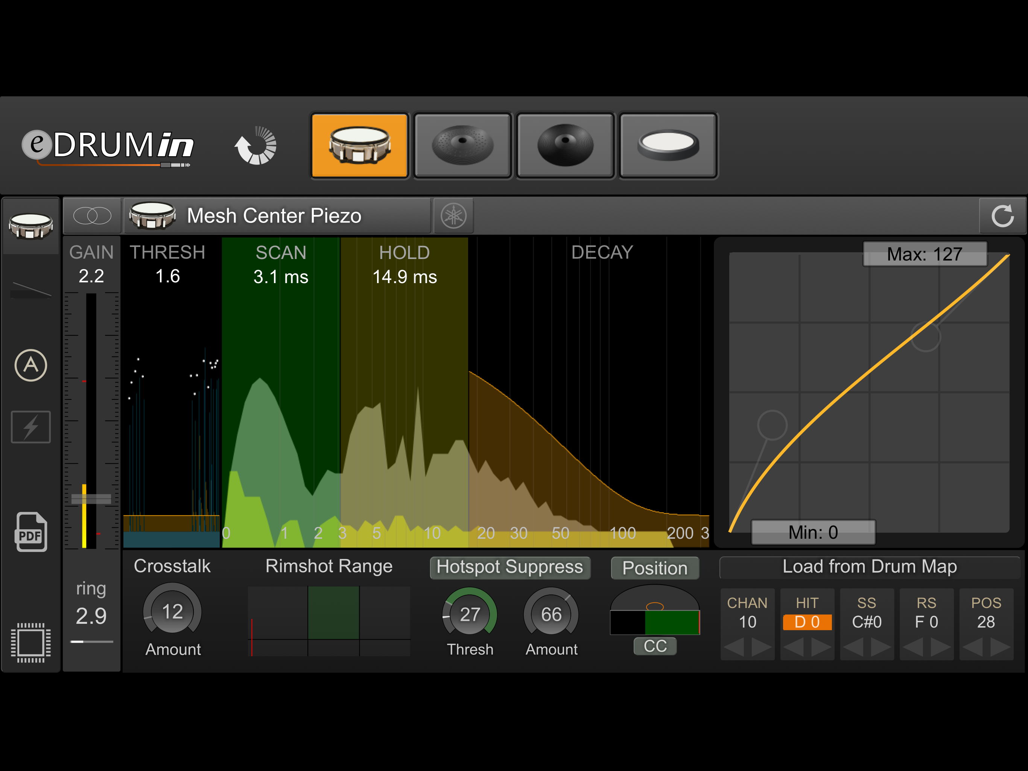The width and height of the screenshot is (1028, 771).
Task: Select the perforated cymbal pad input
Action: tap(462, 146)
